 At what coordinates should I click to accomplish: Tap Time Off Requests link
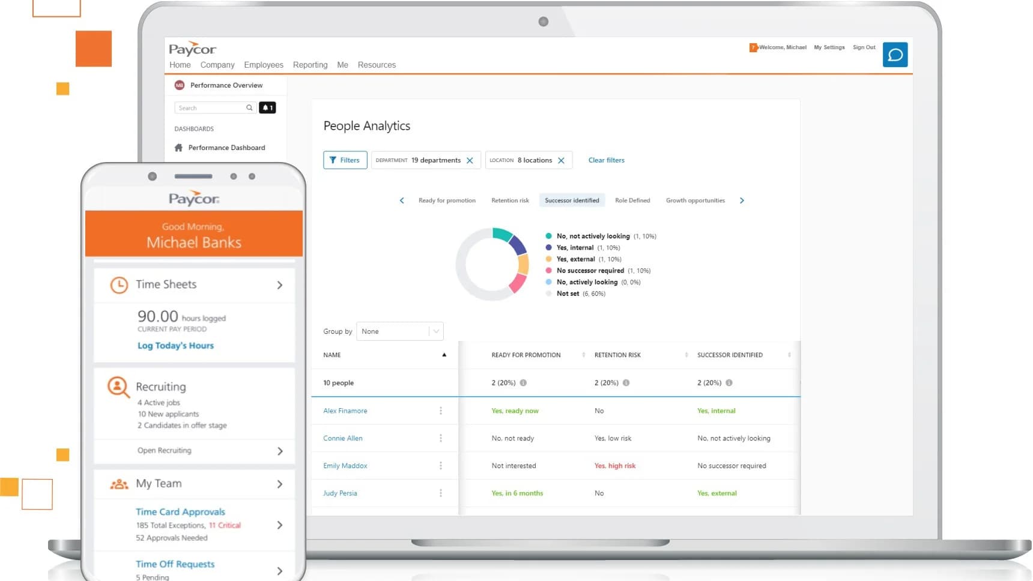click(175, 564)
